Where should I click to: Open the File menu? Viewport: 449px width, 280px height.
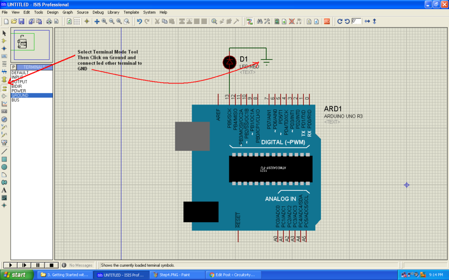point(4,12)
